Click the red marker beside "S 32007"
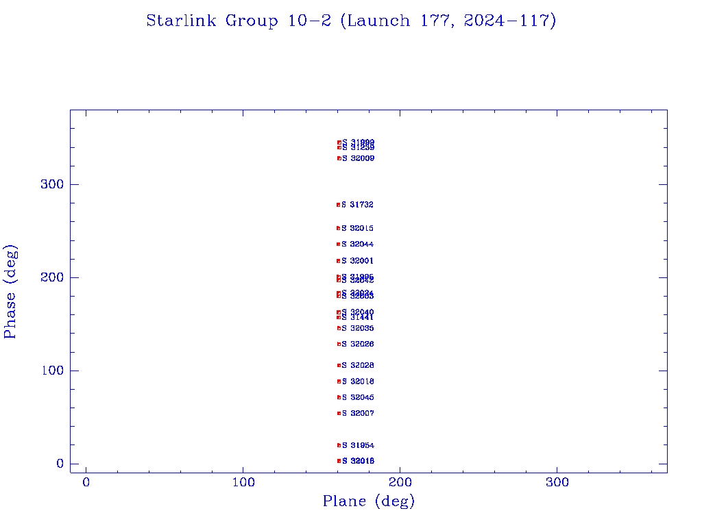Viewport: 702px width, 526px height. [339, 413]
